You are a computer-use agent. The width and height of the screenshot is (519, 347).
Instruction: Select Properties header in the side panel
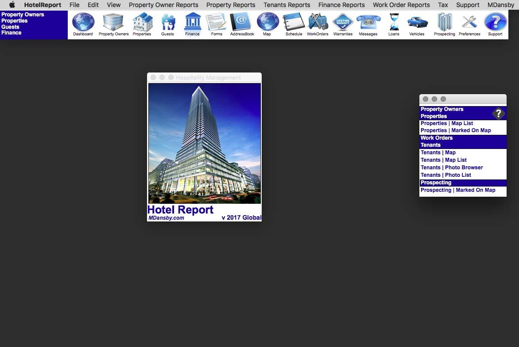coord(434,116)
